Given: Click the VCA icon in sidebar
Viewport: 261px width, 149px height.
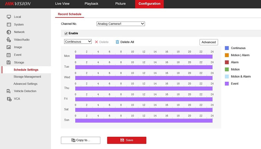Looking at the screenshot, I should tap(8, 99).
